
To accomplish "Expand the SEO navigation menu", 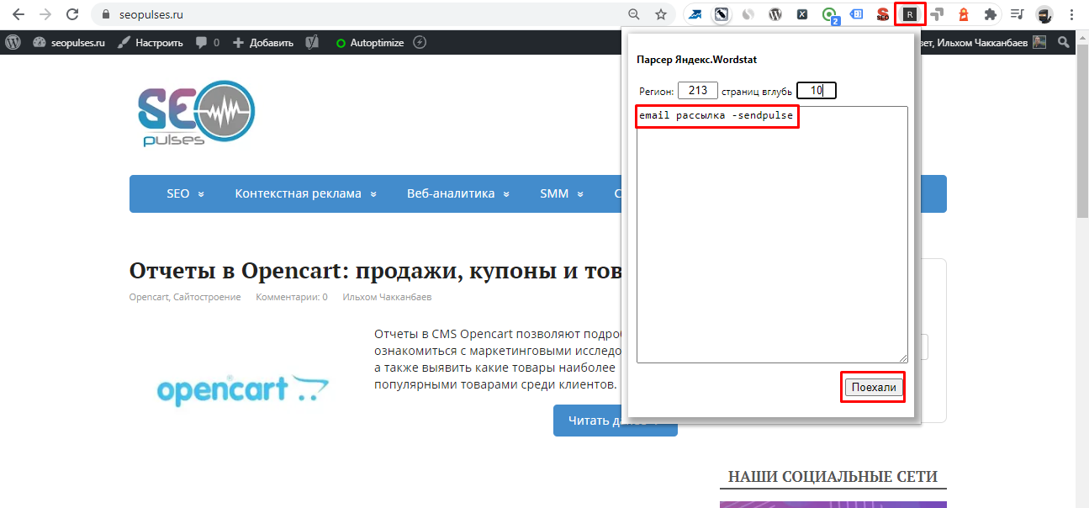I will point(185,193).
